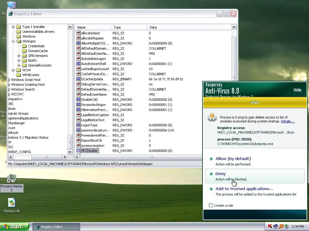The image size is (309, 231).
Task: Select the HibernationPrevi value row
Action: 95,109
